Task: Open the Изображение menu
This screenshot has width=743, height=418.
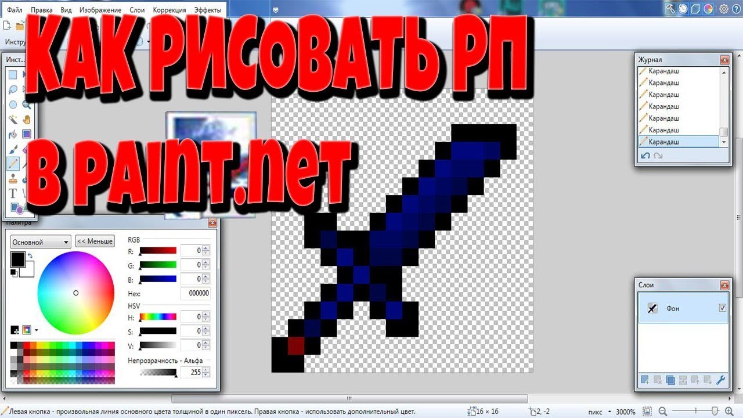Action: (x=100, y=10)
